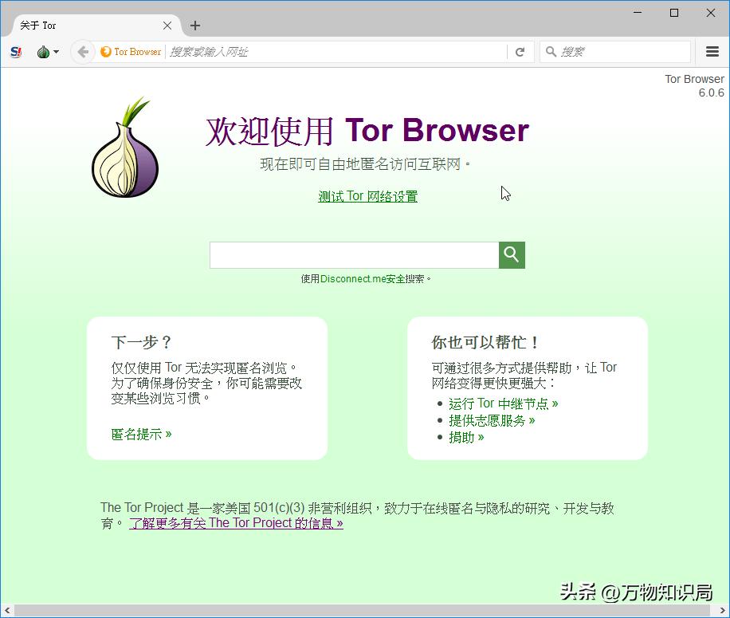Open 测试 Tor 网络设置 link
This screenshot has width=730, height=618.
(x=367, y=195)
